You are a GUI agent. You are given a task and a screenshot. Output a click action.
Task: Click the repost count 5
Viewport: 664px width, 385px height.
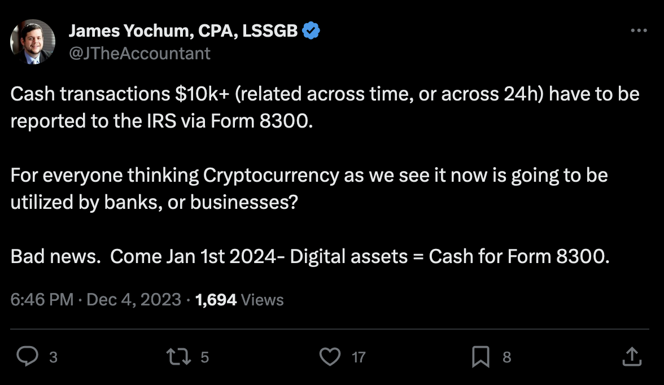pos(204,357)
